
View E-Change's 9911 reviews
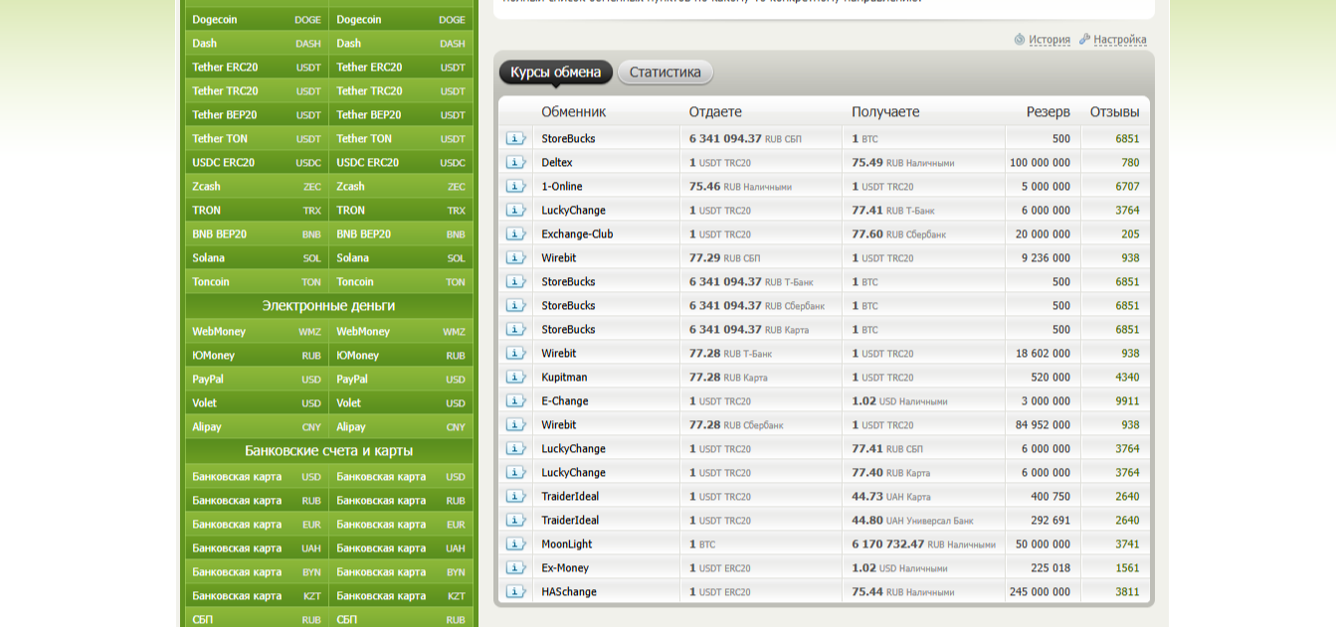pos(1127,400)
